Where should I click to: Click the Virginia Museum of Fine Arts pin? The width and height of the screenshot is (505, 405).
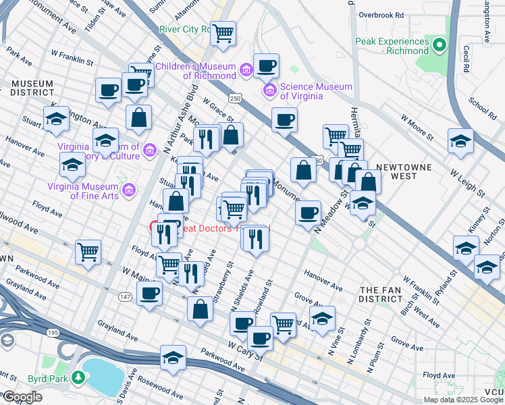pos(129,190)
